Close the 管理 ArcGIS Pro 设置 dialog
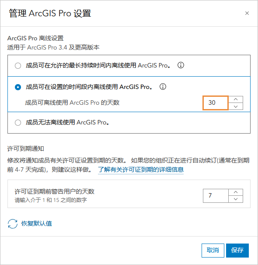The image size is (258, 265). point(247,13)
